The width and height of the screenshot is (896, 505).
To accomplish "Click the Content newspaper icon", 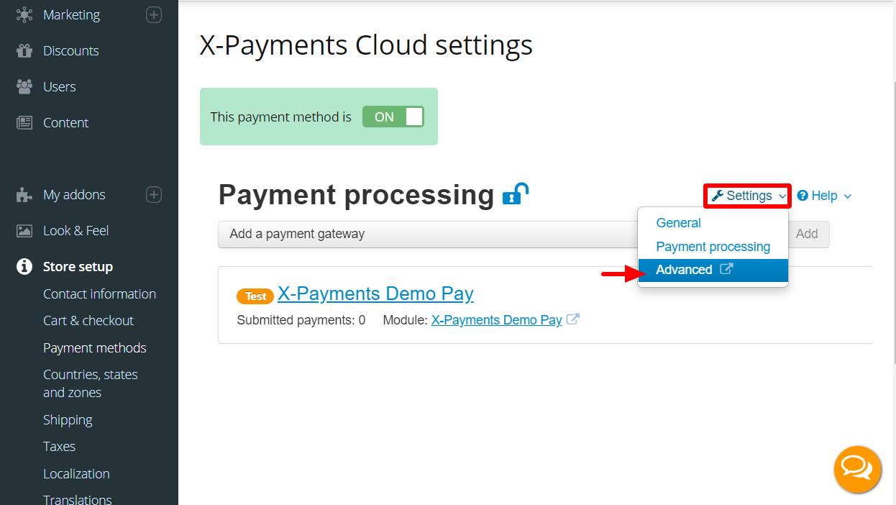I will click(x=24, y=122).
